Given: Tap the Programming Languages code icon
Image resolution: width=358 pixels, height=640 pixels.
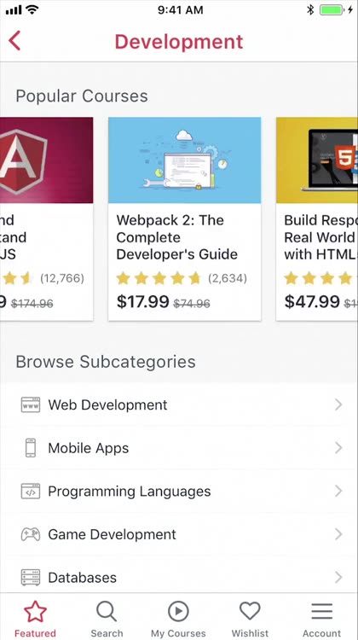Looking at the screenshot, I should click(x=31, y=492).
